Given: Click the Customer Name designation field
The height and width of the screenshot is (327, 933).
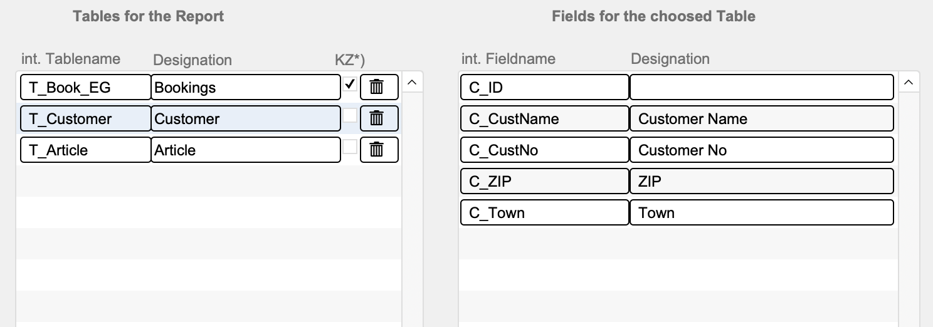Looking at the screenshot, I should click(761, 118).
